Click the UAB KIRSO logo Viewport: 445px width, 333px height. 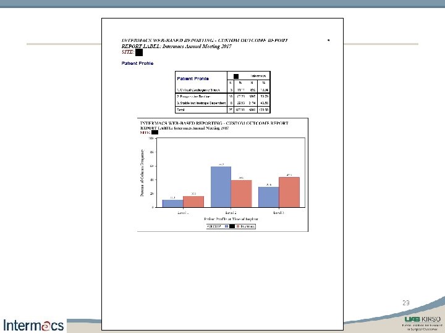(x=422, y=323)
